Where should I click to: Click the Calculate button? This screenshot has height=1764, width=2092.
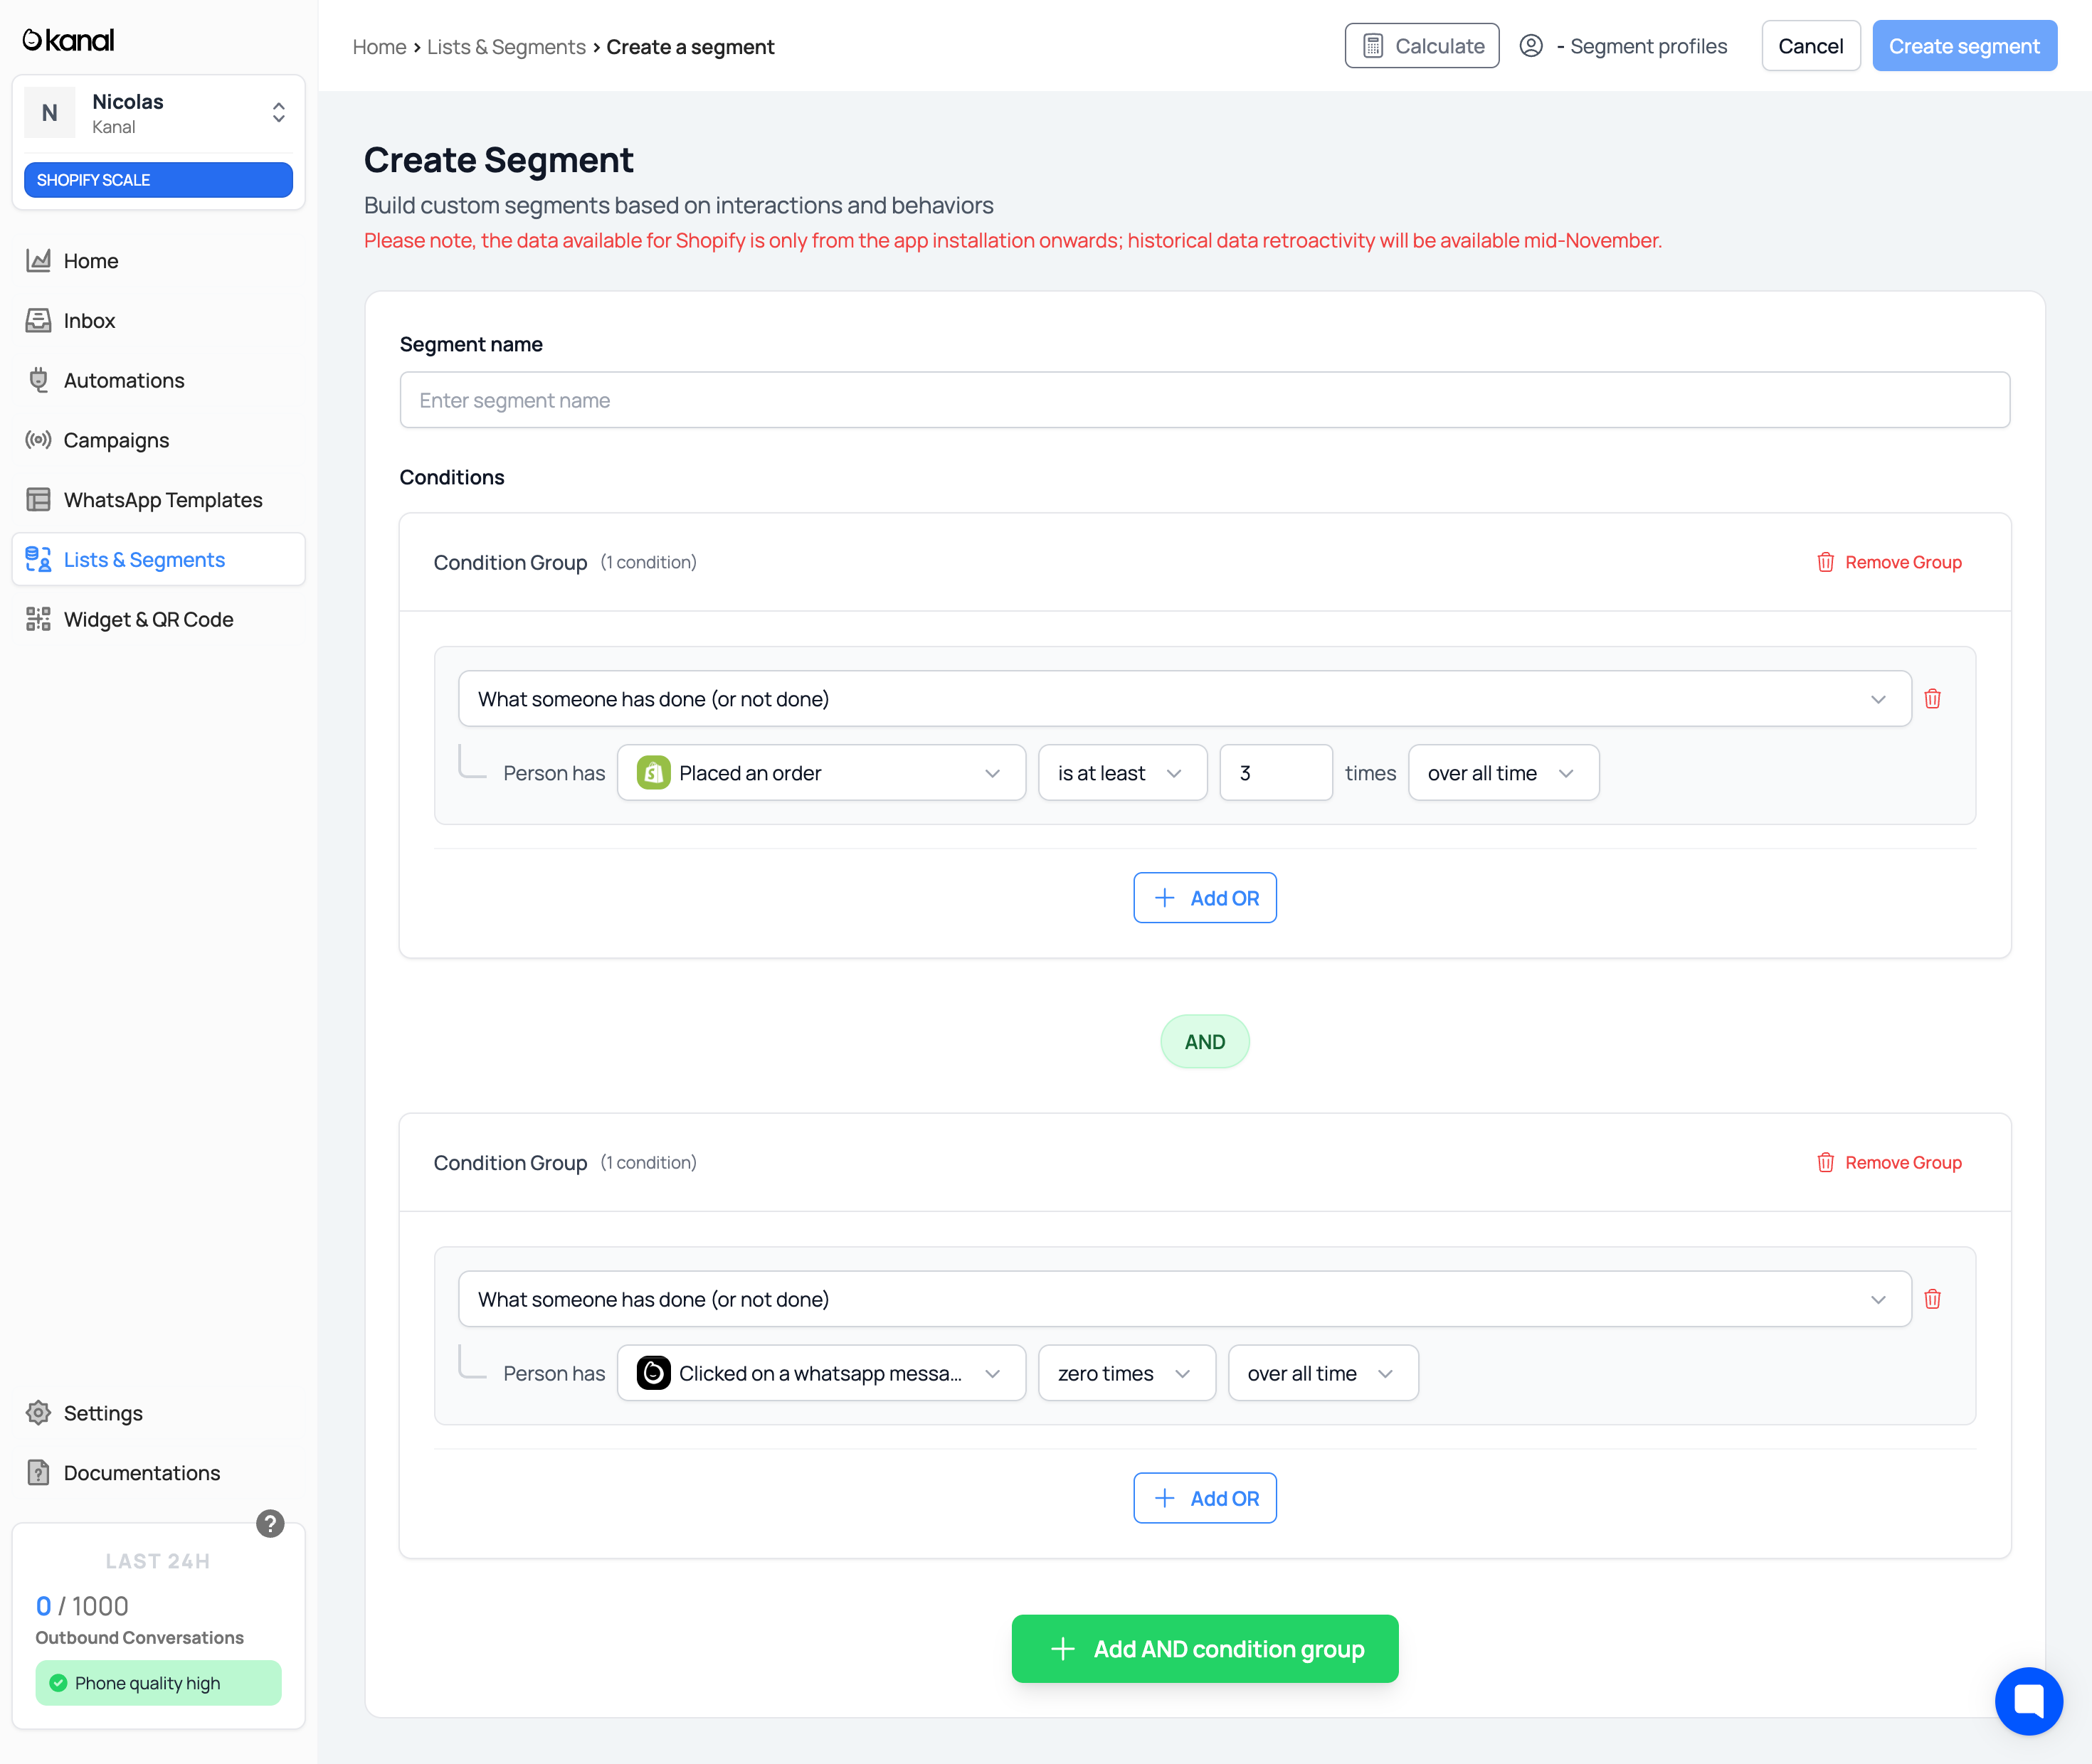click(1421, 46)
